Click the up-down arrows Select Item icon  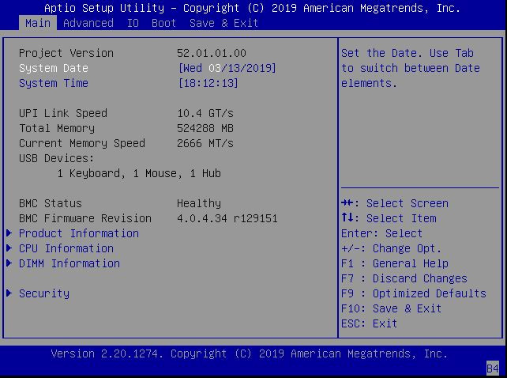point(348,217)
